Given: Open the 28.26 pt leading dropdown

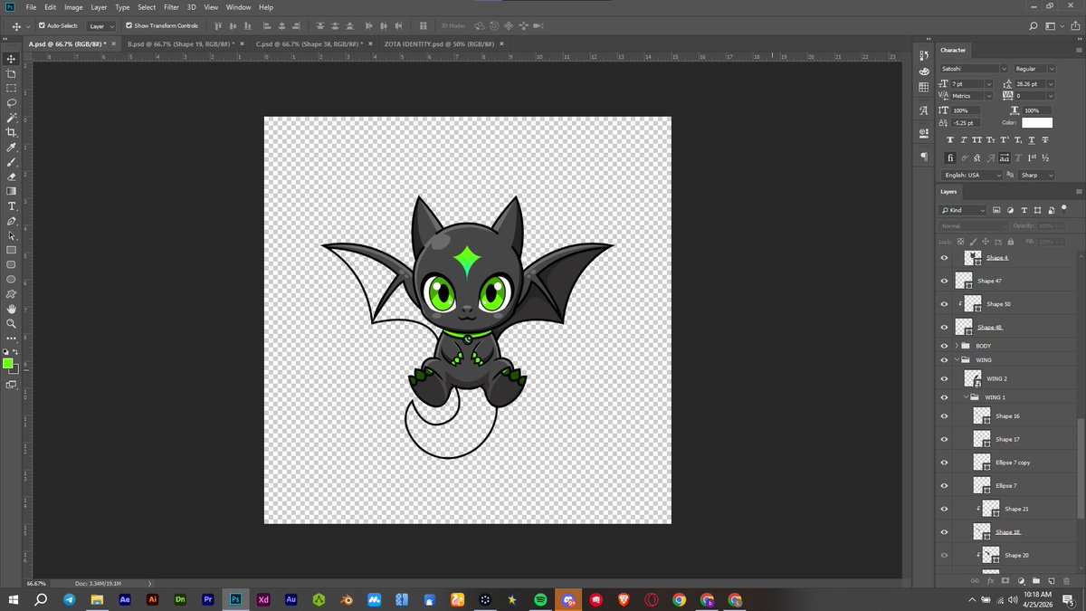Looking at the screenshot, I should click(x=1051, y=83).
